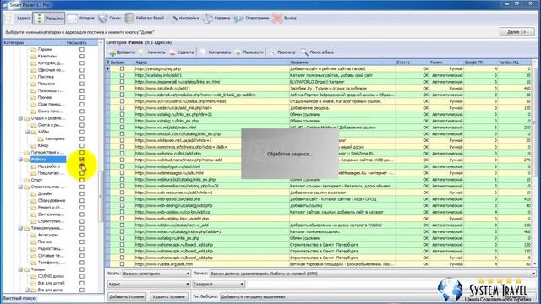
Task: Collapse the Товары tree node
Action: (x=20, y=269)
